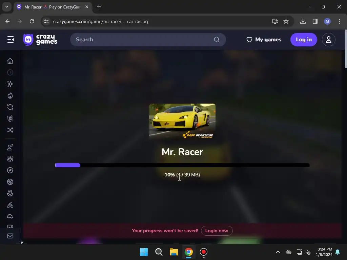Go back in browser history
Viewport: 347px width, 260px height.
7,21
